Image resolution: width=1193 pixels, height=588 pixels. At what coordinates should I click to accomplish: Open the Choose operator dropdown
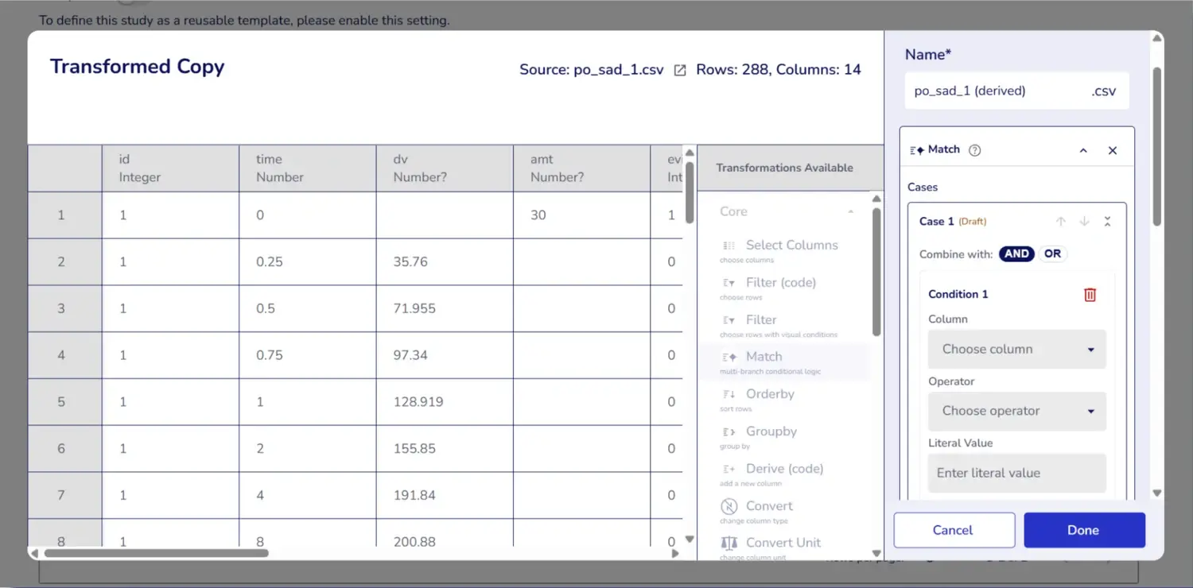[x=1017, y=411]
